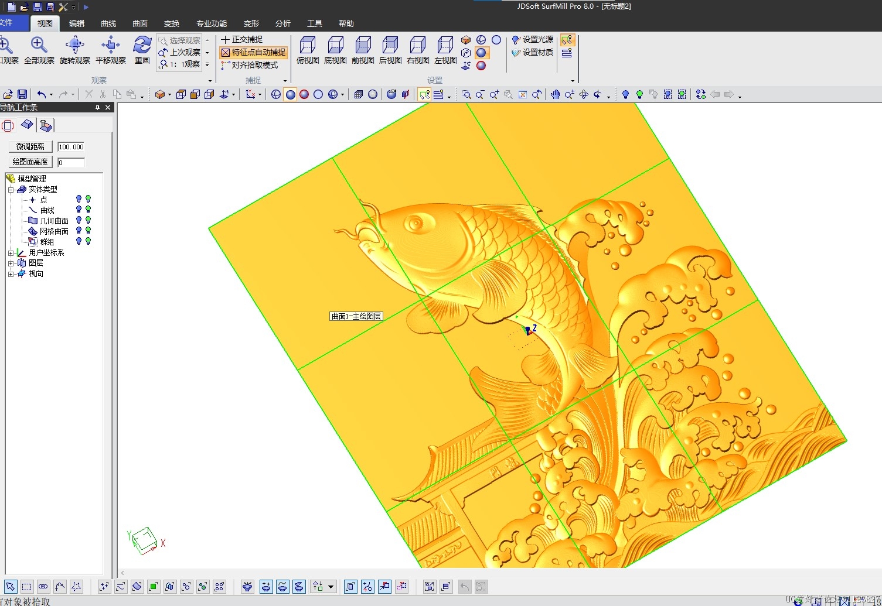
Task: Click 上次观察 previous view button
Action: (180, 52)
